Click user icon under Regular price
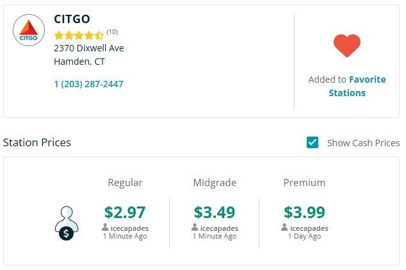This screenshot has width=406, height=270. point(105,228)
